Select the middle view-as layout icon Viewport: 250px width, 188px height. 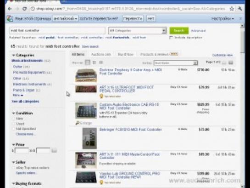[x=94, y=63]
